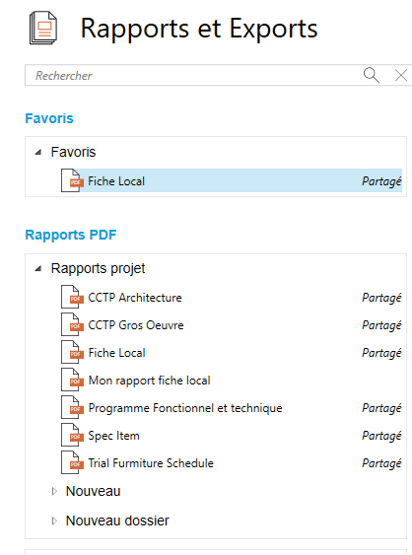412x555 pixels.
Task: Click Partagé label next to Spec Item
Action: pos(381,436)
